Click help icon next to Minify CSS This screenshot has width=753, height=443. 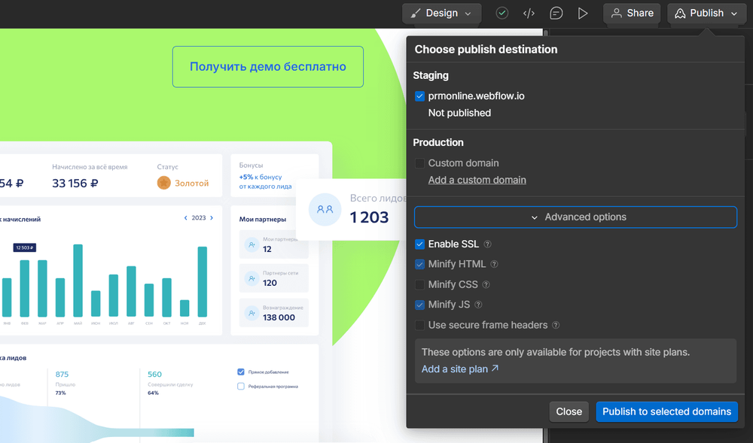(x=486, y=285)
